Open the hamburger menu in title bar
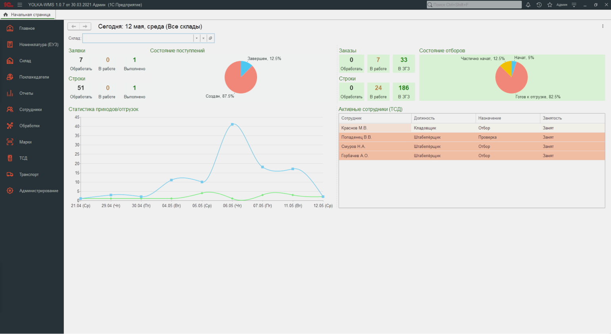 click(x=20, y=5)
